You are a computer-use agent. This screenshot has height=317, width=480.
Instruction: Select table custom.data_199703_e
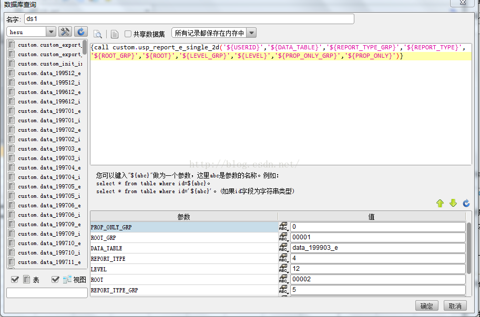pos(49,149)
